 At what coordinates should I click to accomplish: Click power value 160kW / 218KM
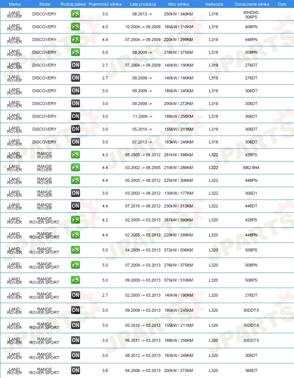coord(179,27)
